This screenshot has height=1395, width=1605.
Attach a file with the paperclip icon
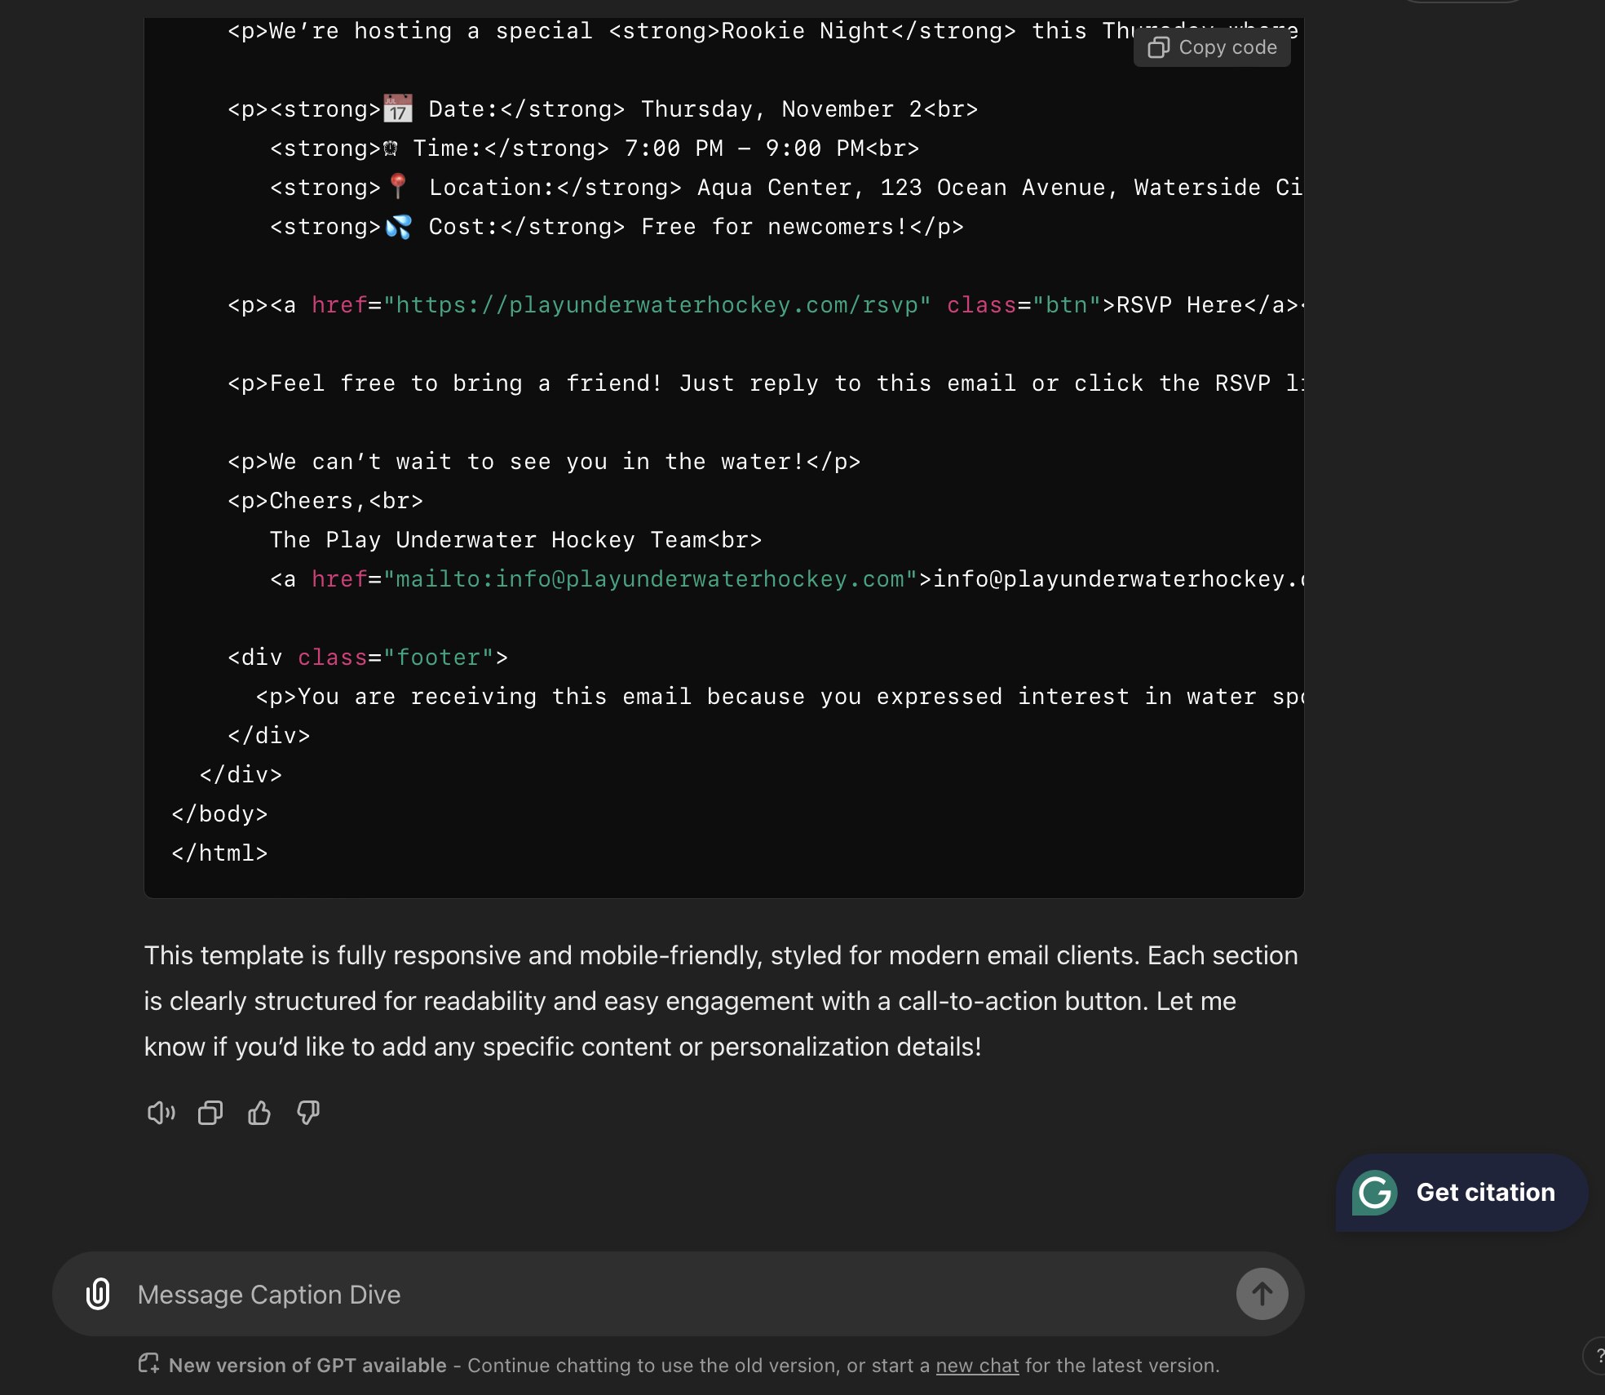(98, 1294)
